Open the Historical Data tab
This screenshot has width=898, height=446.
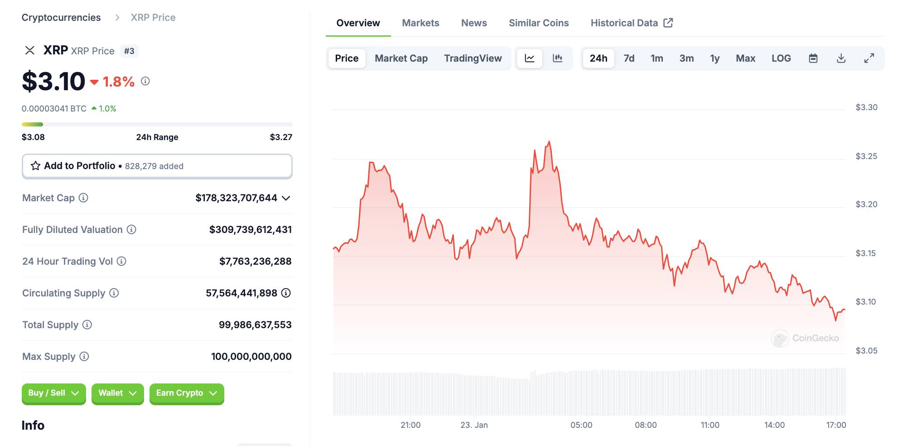(632, 23)
